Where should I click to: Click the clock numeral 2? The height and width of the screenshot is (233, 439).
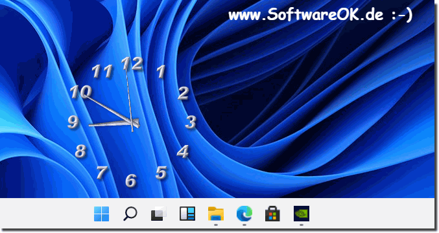pyautogui.click(x=184, y=93)
